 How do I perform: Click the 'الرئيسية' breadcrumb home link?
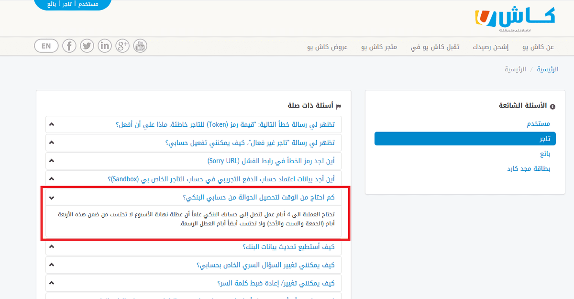click(x=547, y=69)
